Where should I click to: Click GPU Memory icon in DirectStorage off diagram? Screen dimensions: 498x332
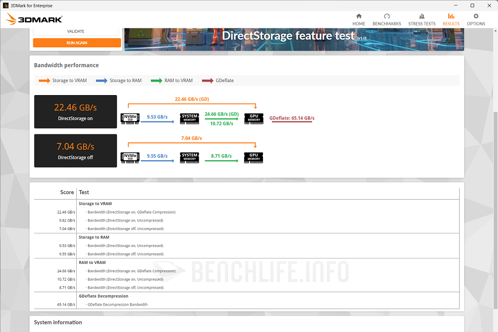[253, 158]
